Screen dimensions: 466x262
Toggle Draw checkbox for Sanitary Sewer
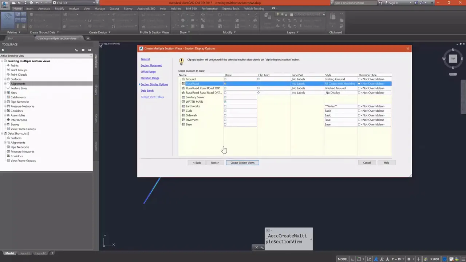click(225, 97)
